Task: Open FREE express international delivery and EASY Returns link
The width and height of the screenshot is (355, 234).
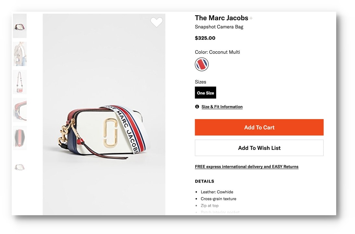Action: (247, 167)
